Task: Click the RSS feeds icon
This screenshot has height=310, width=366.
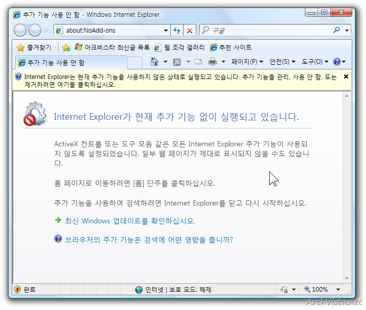Action: tap(177, 62)
